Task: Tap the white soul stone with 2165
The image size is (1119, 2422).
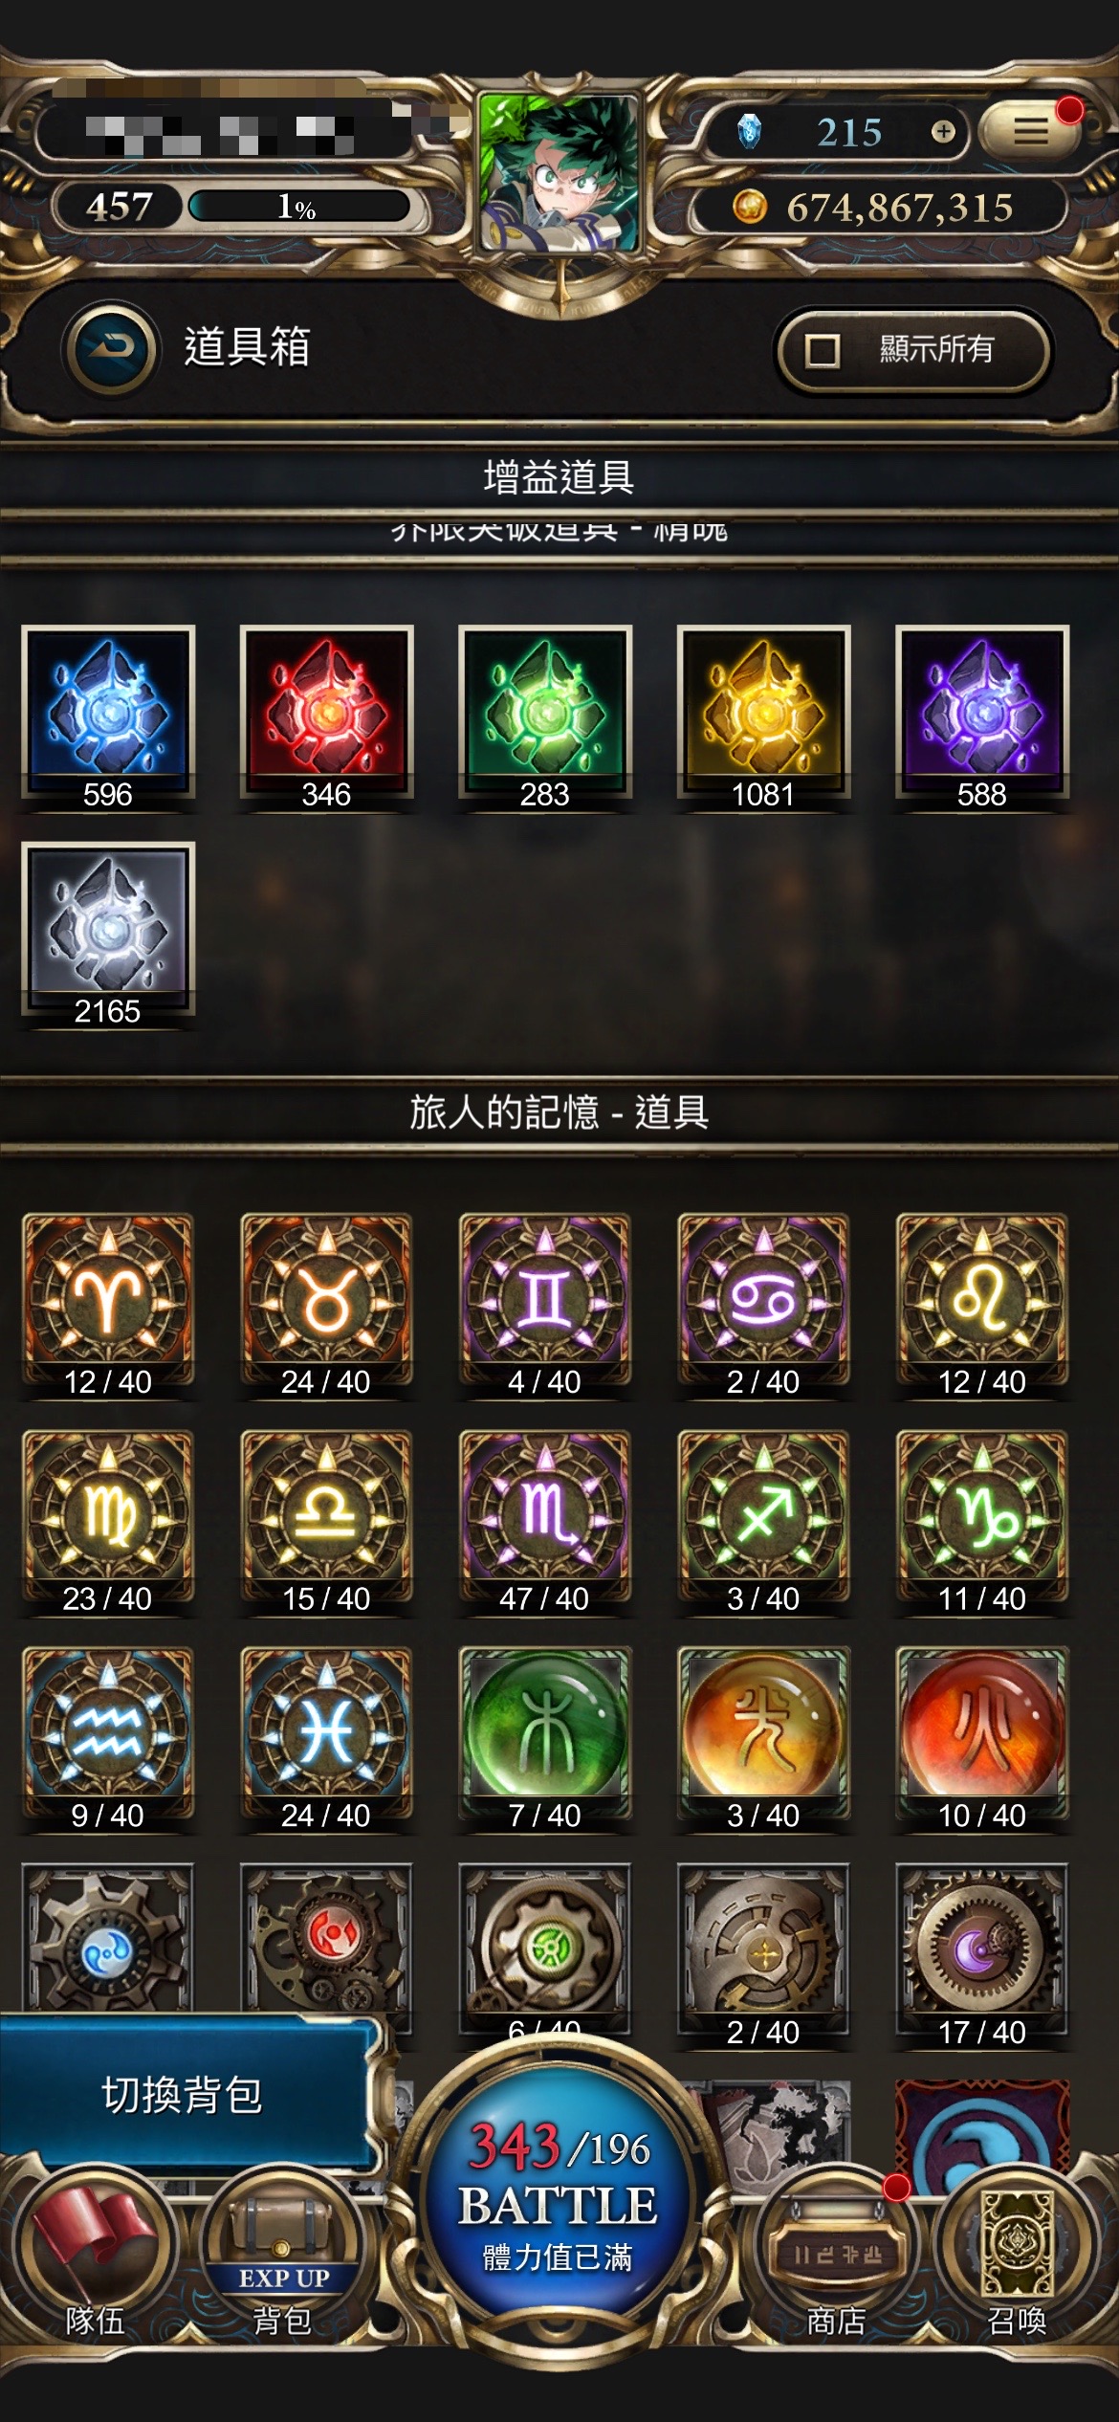Action: (x=108, y=935)
